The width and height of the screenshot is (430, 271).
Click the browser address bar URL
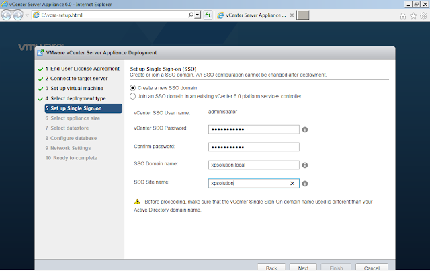click(x=62, y=15)
